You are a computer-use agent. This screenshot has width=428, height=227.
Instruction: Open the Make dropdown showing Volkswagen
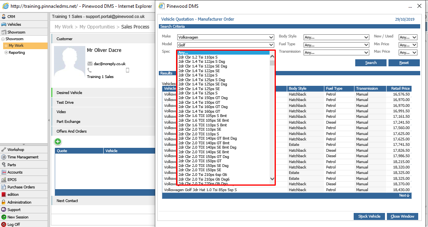point(225,37)
